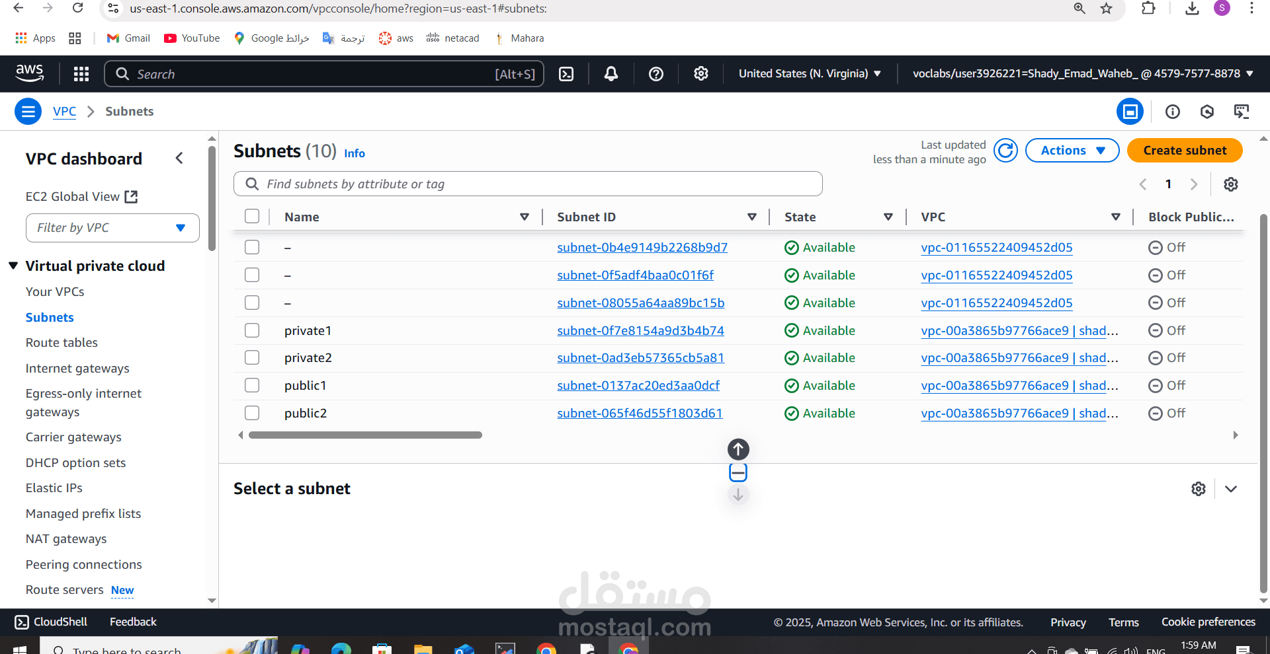Sort by State column arrow
Screen dimensions: 1270x654
[x=888, y=217]
